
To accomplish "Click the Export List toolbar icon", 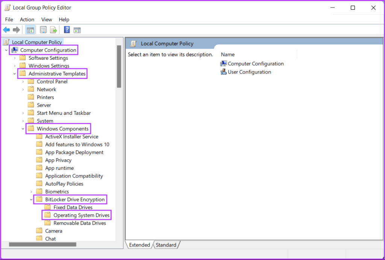I will pyautogui.click(x=53, y=30).
